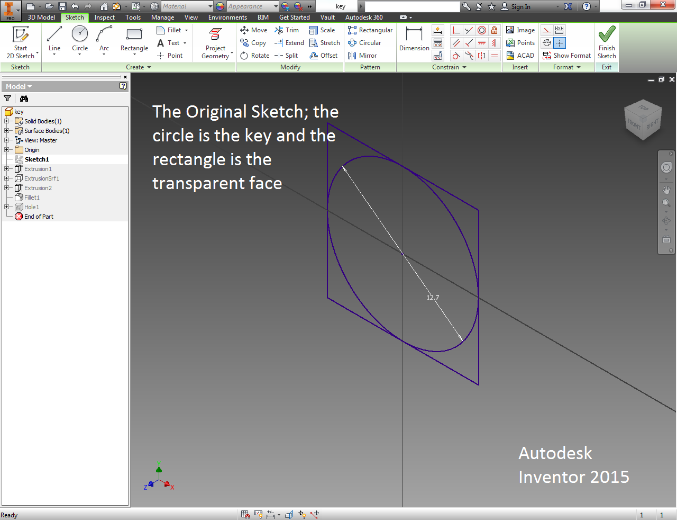Activate the Dimension tool
Screen dimensions: 677x520
(414, 40)
